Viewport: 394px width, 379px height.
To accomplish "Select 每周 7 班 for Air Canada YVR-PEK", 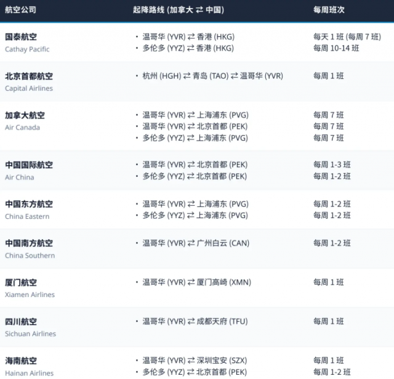I will tap(328, 126).
